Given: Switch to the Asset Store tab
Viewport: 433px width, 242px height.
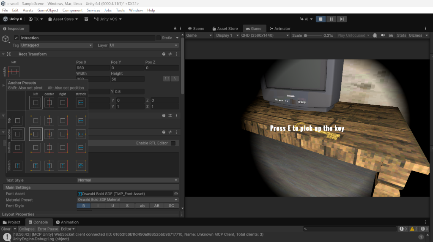Looking at the screenshot, I should pyautogui.click(x=225, y=28).
